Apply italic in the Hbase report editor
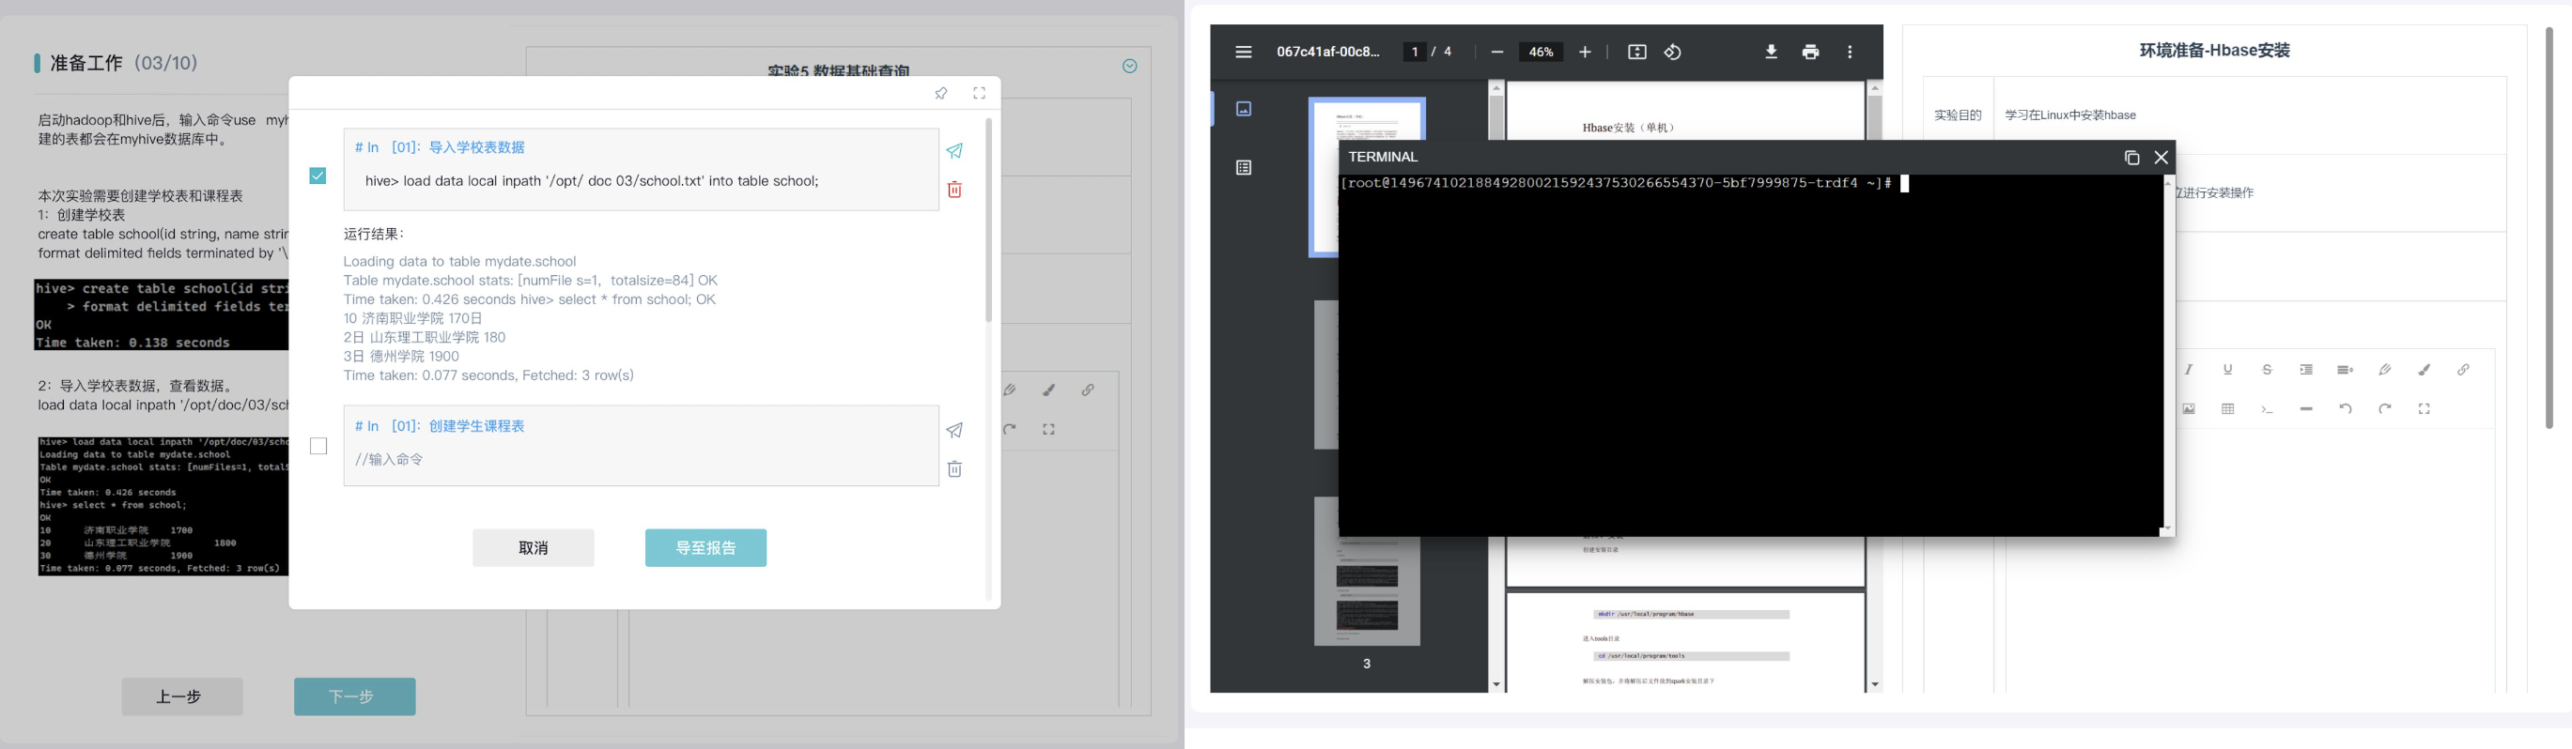Viewport: 2572px width, 749px height. 2189,370
